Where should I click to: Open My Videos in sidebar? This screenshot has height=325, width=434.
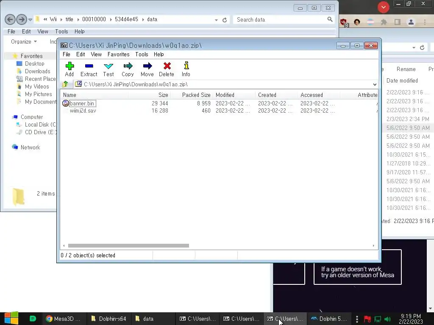37,86
